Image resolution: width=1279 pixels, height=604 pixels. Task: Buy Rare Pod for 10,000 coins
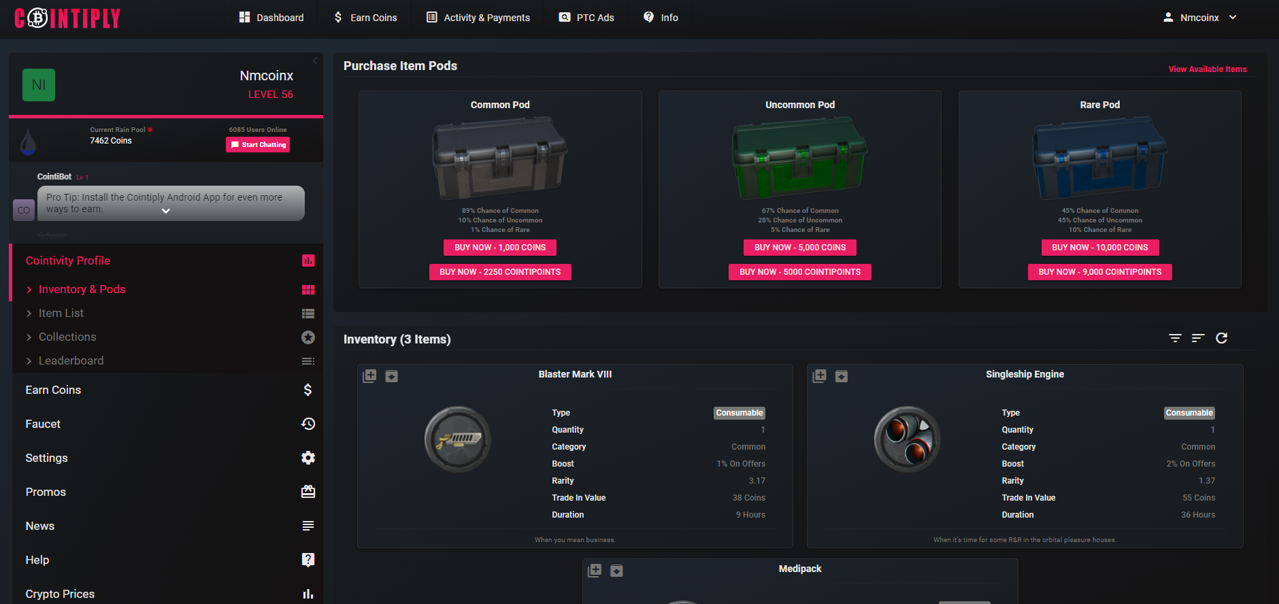[x=1100, y=248]
